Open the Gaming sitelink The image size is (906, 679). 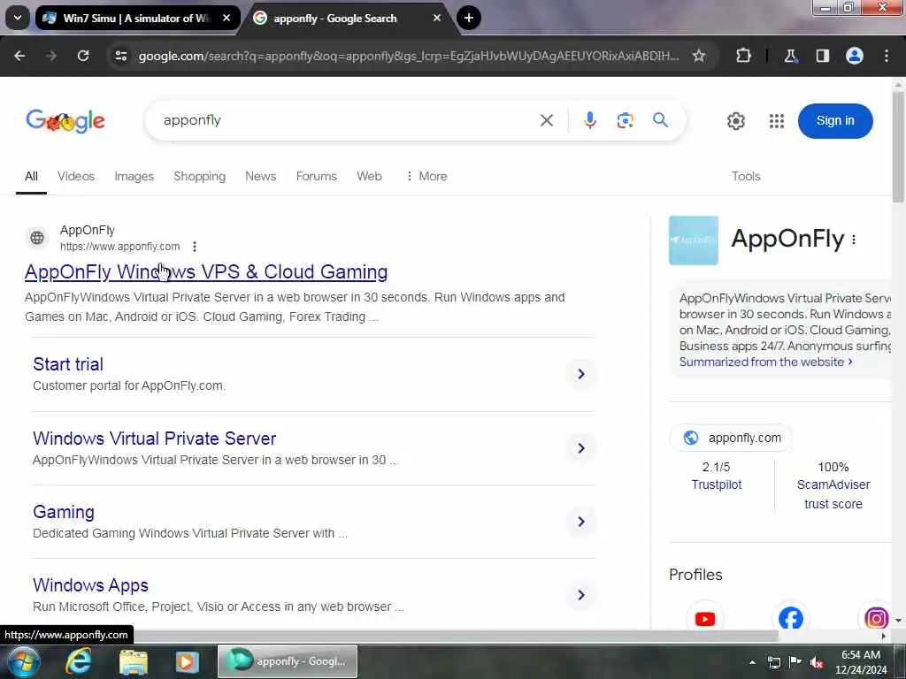click(64, 512)
